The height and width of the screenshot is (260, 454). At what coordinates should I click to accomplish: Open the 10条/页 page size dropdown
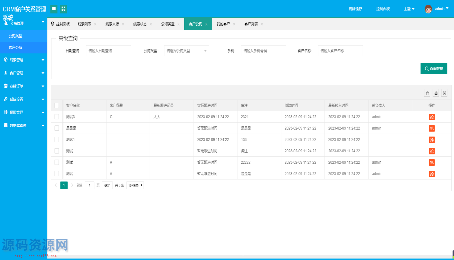pyautogui.click(x=135, y=185)
